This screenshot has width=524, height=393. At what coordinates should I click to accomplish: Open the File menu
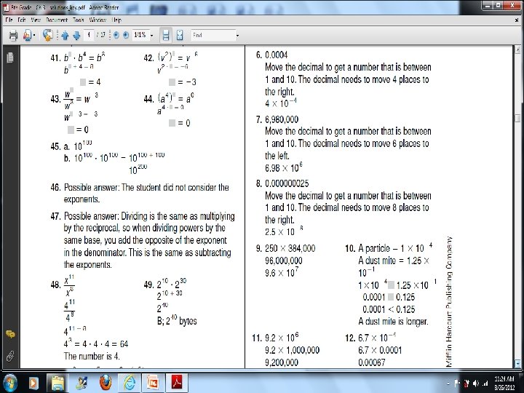click(x=9, y=20)
